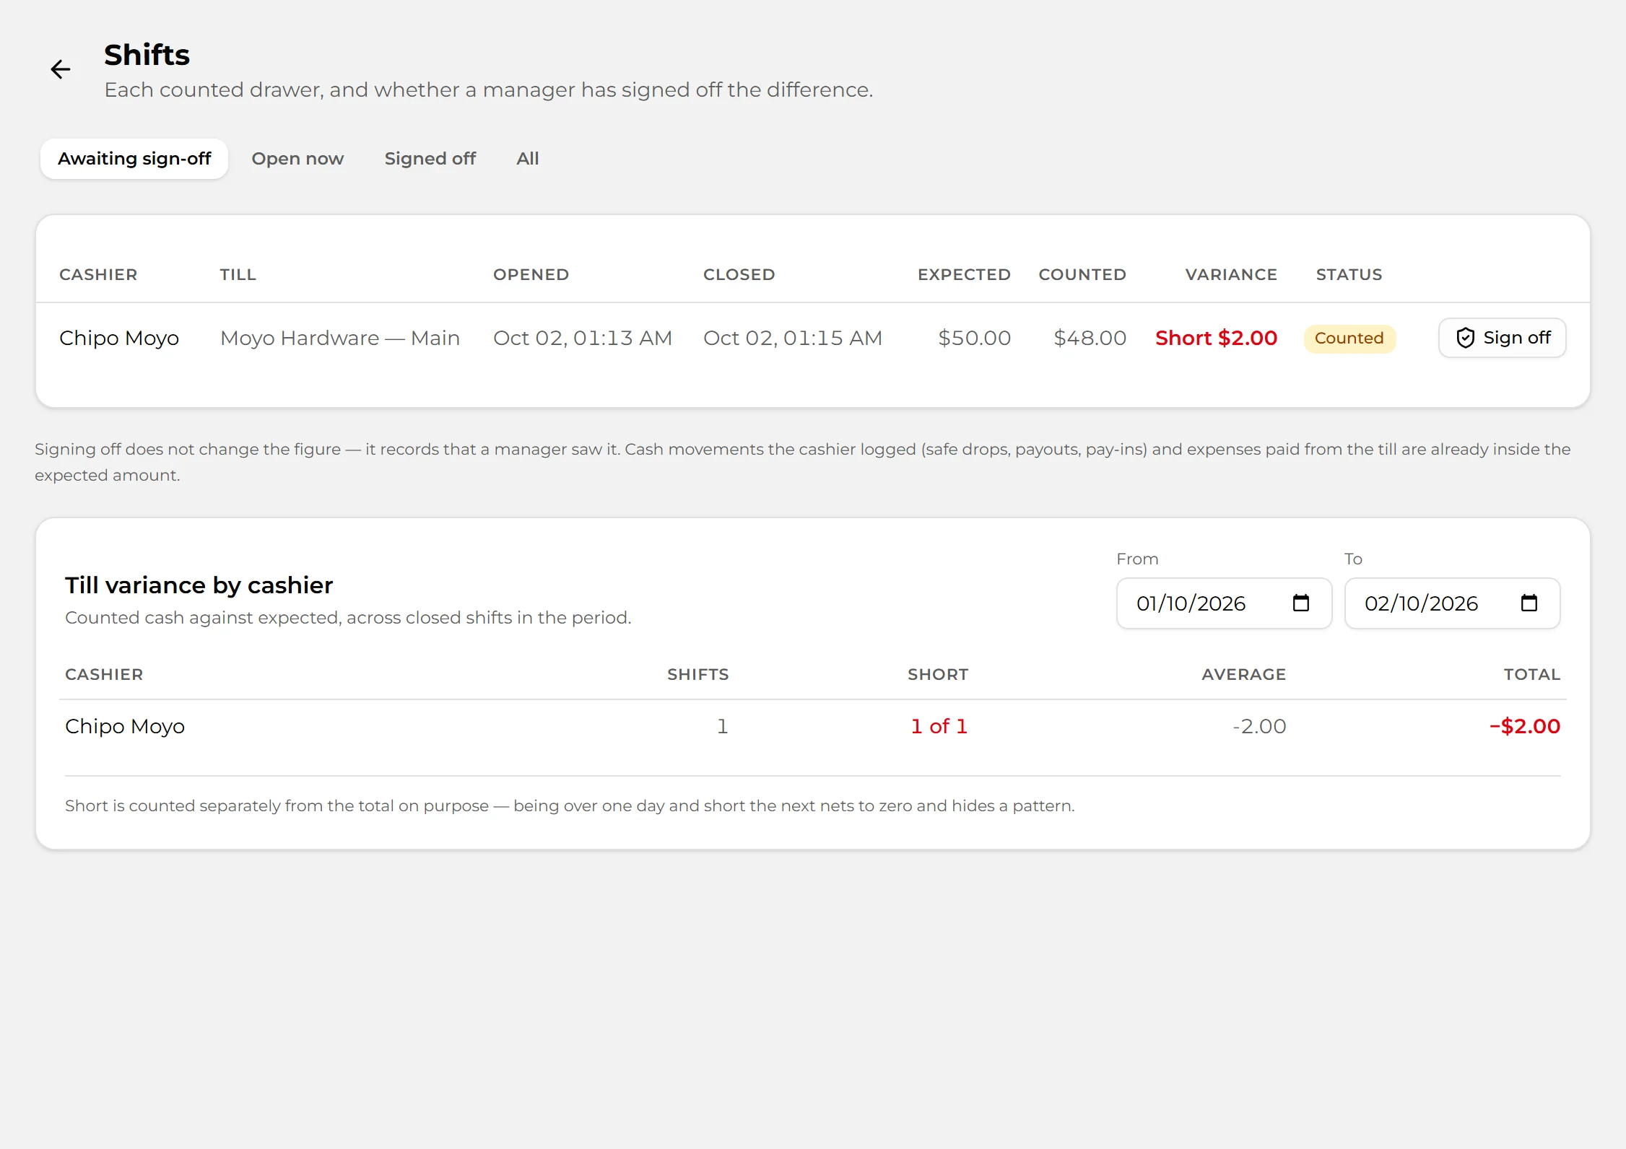Click the Short $2.00 variance value
Viewport: 1626px width, 1149px height.
1216,338
